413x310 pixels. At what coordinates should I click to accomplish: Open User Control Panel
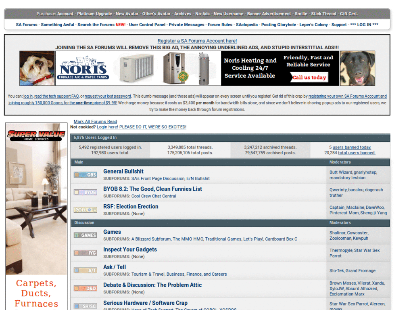(147, 25)
